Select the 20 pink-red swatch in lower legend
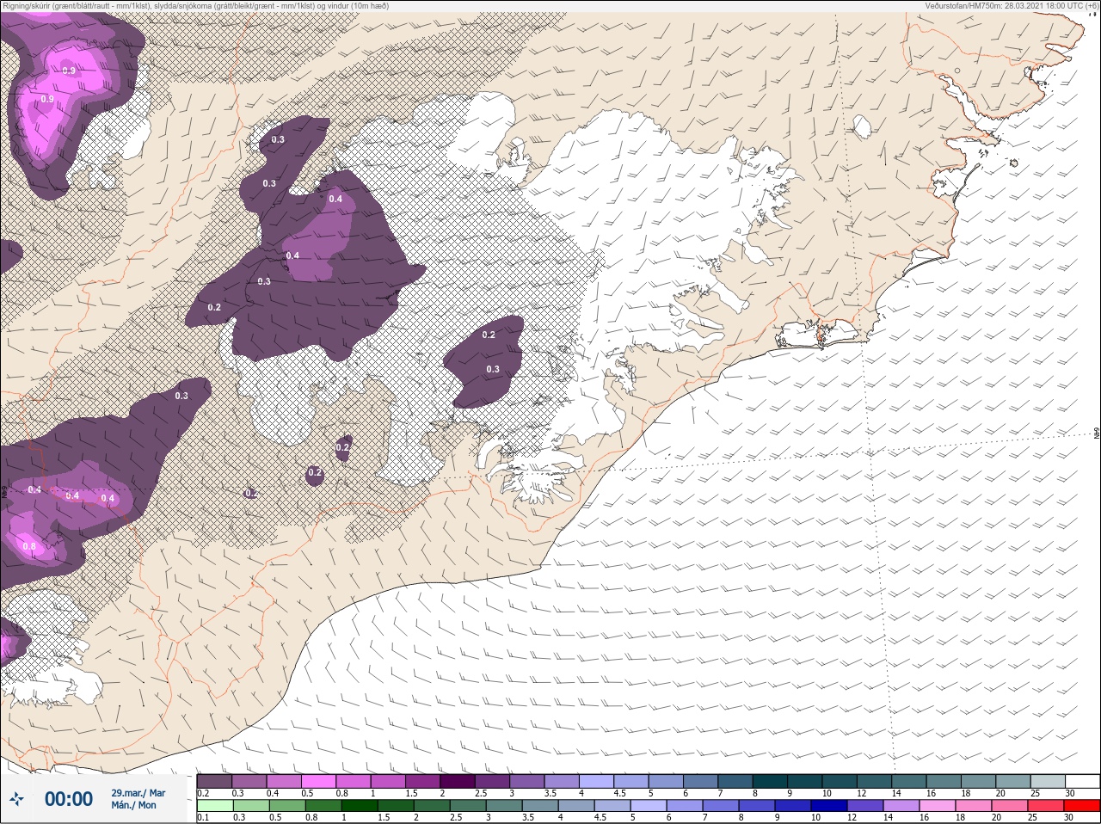The image size is (1101, 824). (1010, 806)
